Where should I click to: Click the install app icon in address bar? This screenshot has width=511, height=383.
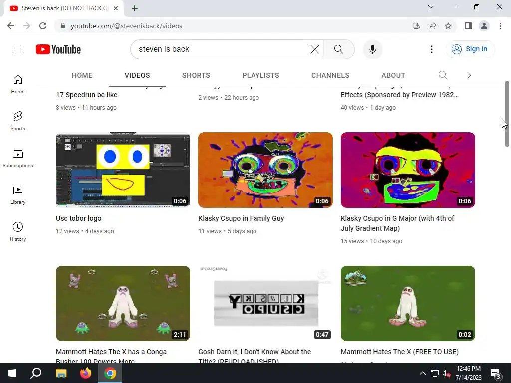coord(416,26)
